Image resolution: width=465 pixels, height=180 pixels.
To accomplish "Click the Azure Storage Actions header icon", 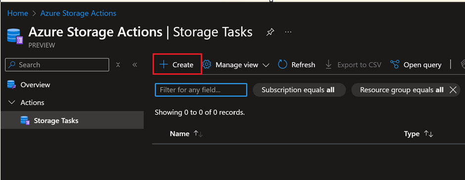I will [15, 36].
